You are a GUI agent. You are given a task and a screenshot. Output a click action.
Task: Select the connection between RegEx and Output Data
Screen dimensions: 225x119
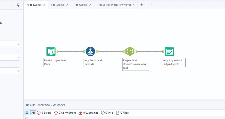pos(150,51)
